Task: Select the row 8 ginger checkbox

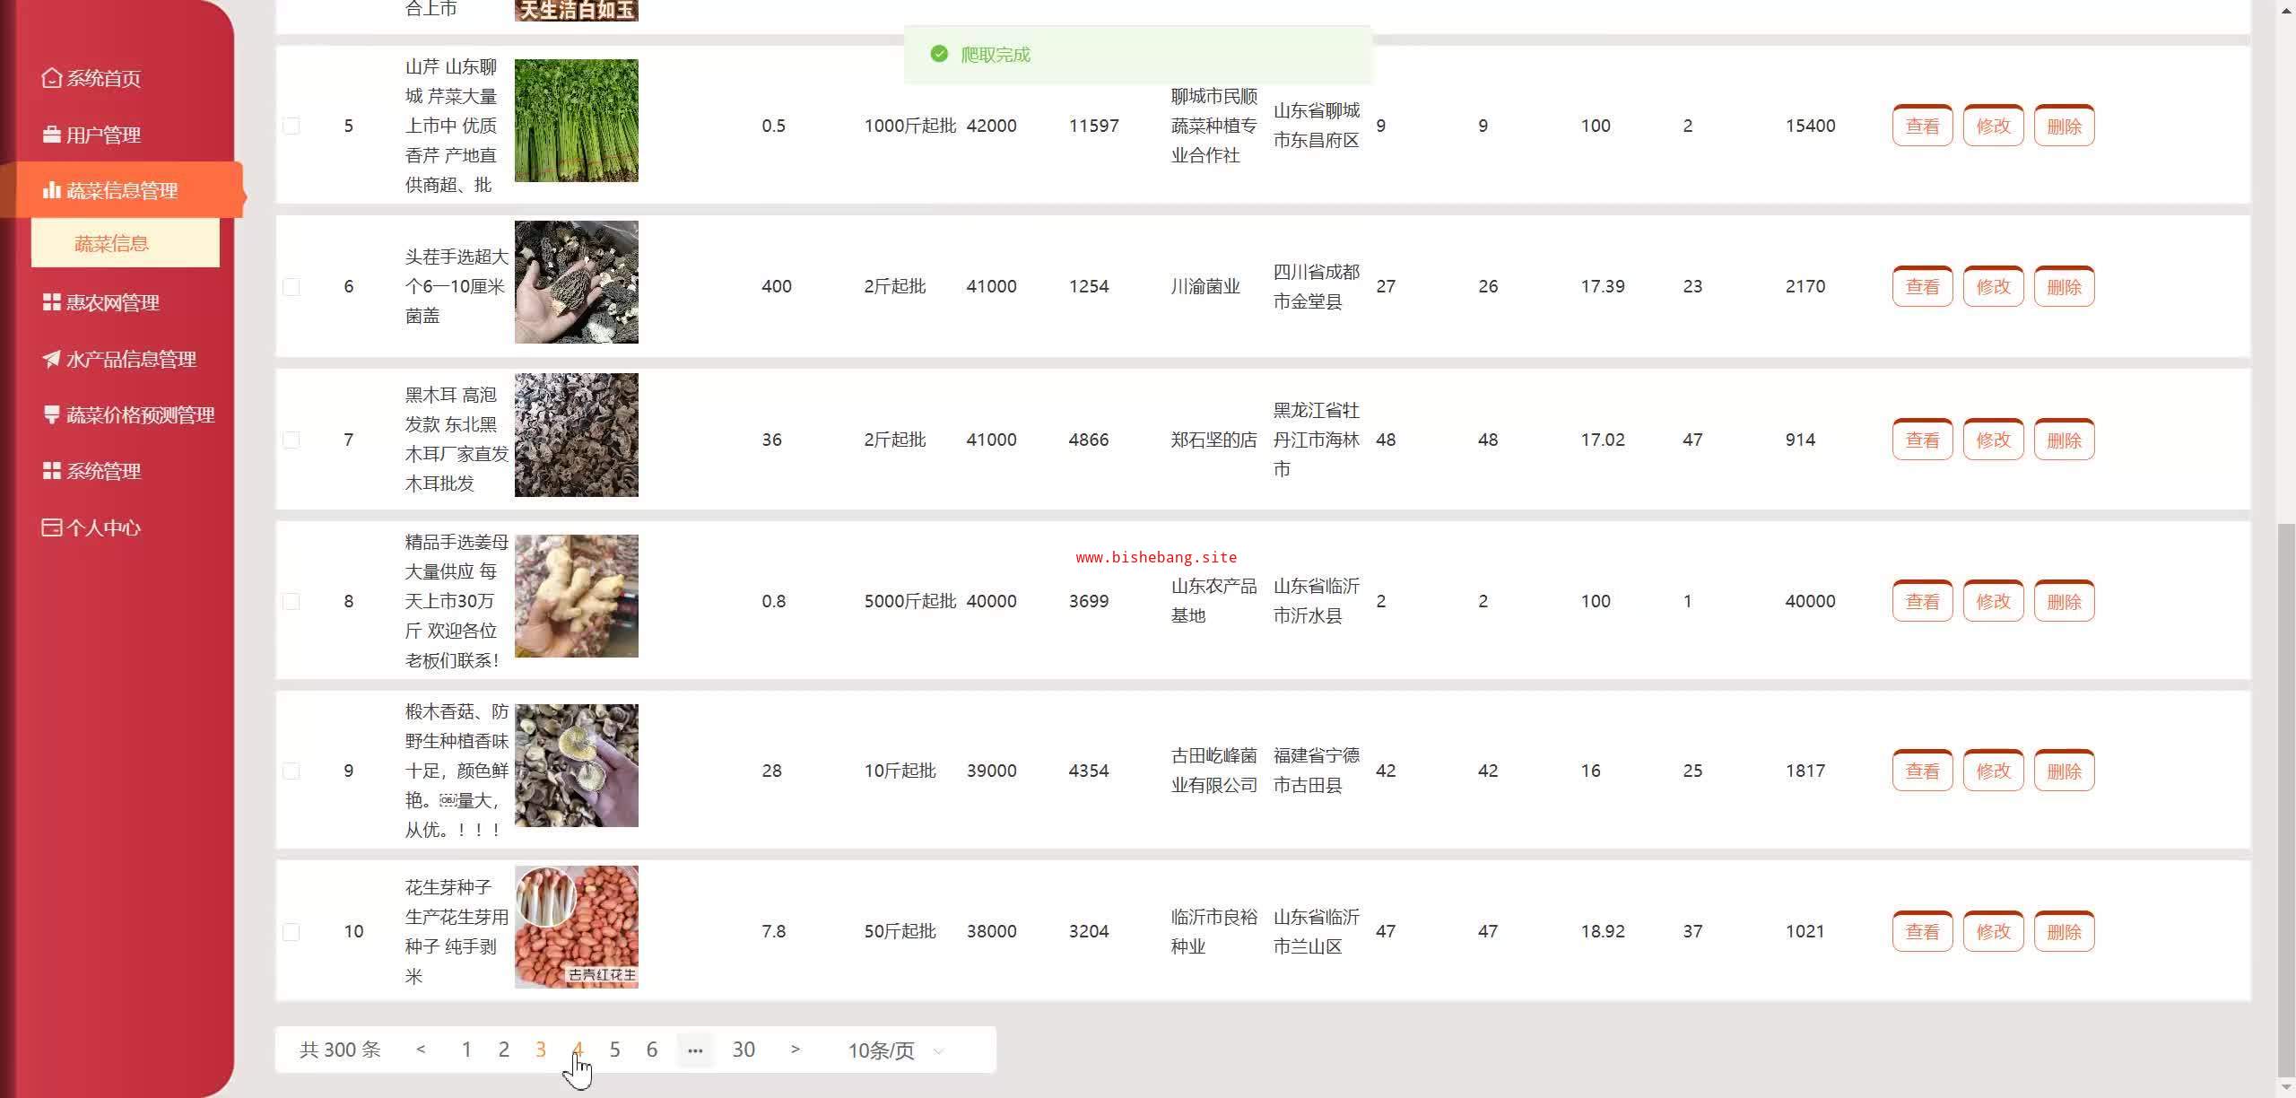Action: [x=291, y=601]
